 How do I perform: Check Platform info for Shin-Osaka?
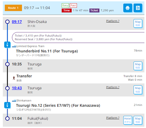[x=113, y=21]
